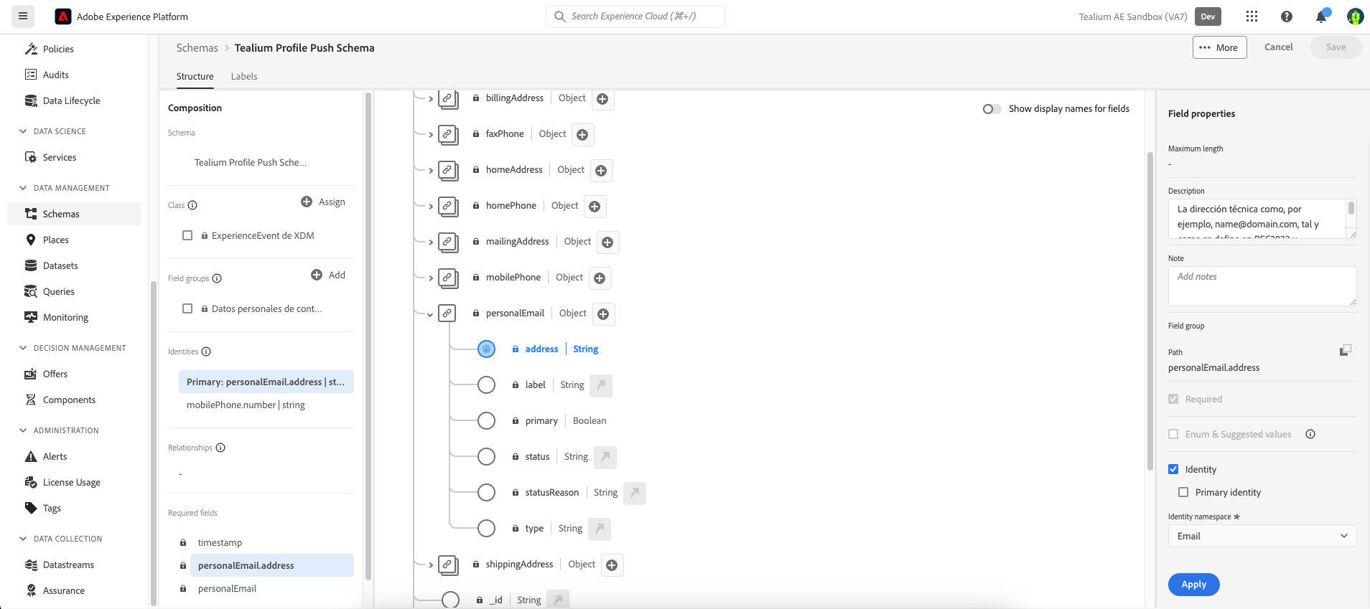
Task: Expand the homeAddress object
Action: 431,171
